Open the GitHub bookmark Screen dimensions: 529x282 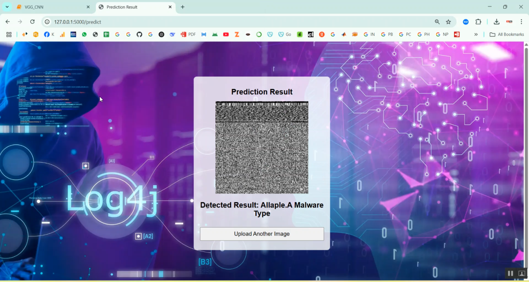coord(139,34)
